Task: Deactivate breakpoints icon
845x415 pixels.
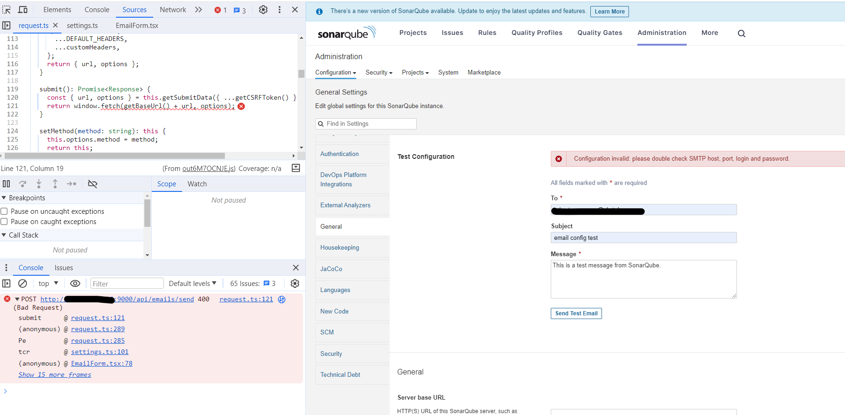Action: coord(93,184)
